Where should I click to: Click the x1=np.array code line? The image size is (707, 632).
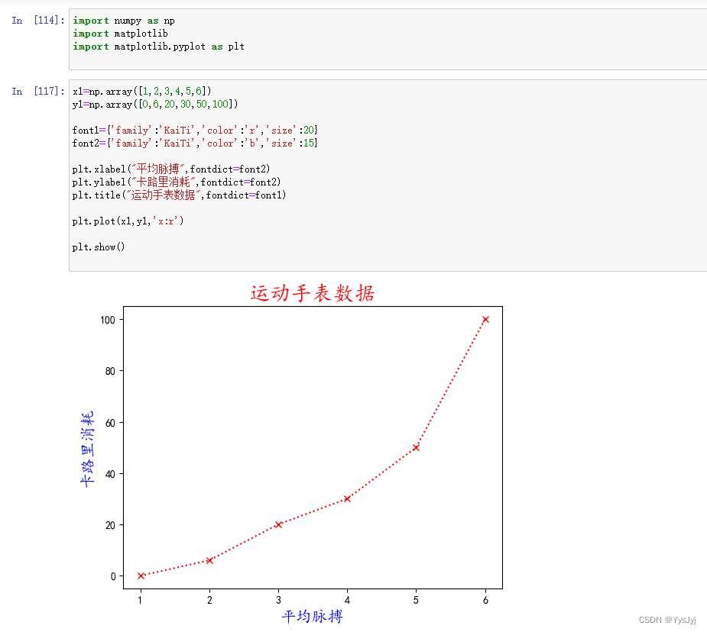click(x=141, y=92)
